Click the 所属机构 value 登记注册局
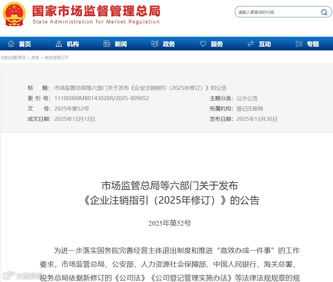Viewport: 333px width, 282px height. tap(250, 109)
